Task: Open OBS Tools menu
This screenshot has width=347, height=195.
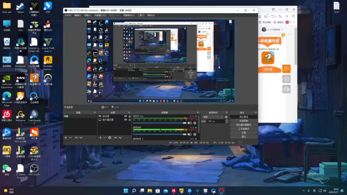Action: tap(141, 15)
